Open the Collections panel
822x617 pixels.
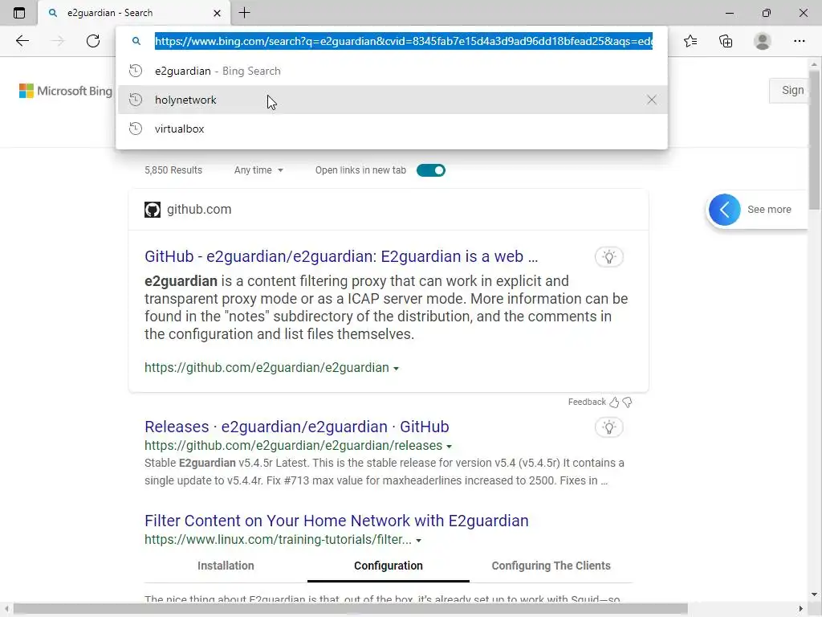726,41
